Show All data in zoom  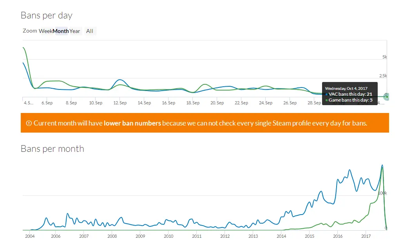(x=90, y=31)
